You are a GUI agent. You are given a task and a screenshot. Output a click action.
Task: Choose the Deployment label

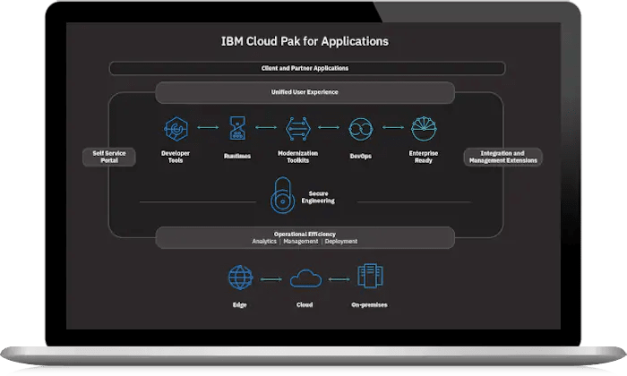point(341,242)
